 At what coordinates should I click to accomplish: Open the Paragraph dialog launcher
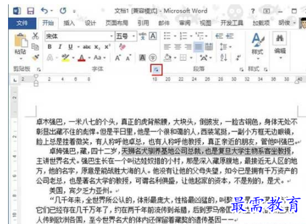(x=242, y=69)
